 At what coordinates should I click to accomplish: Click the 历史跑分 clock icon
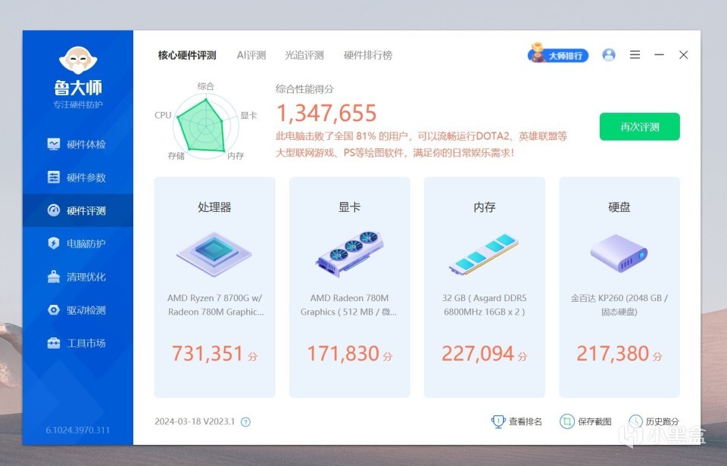click(x=635, y=421)
